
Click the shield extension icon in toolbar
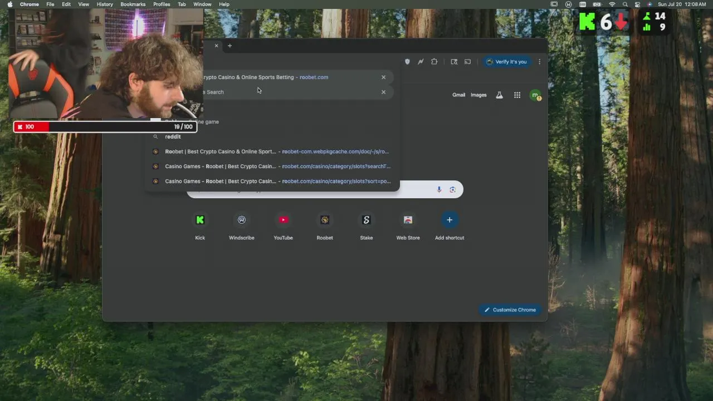(x=407, y=62)
